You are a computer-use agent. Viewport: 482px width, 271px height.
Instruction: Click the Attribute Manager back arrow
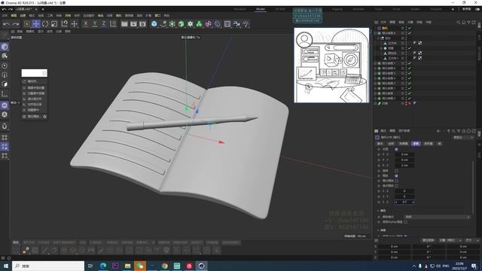pos(438,131)
